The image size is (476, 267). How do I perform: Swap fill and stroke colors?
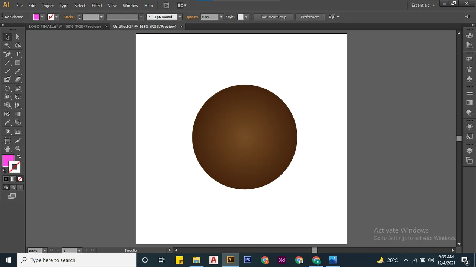19,157
